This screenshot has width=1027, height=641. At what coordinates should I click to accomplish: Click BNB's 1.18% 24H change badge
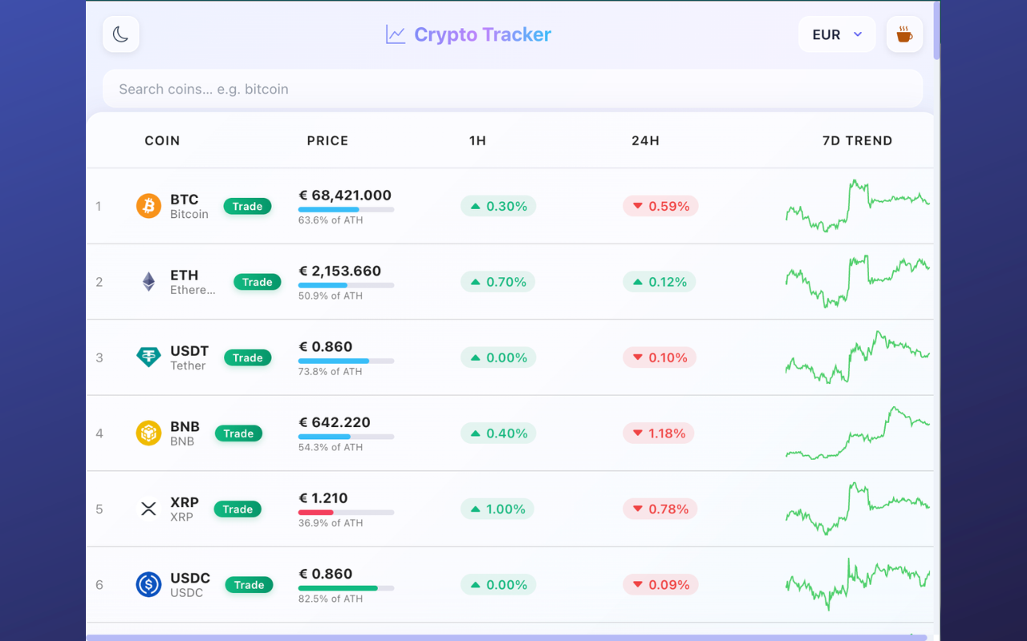(x=659, y=433)
